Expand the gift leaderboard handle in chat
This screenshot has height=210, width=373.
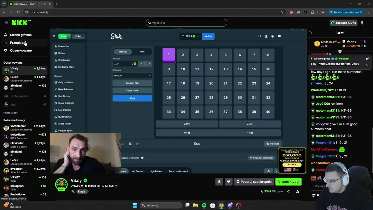(340, 52)
